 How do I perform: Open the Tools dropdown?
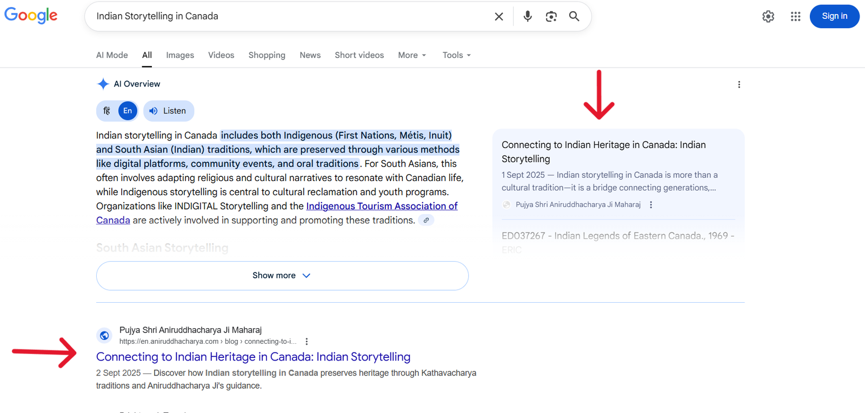point(457,55)
